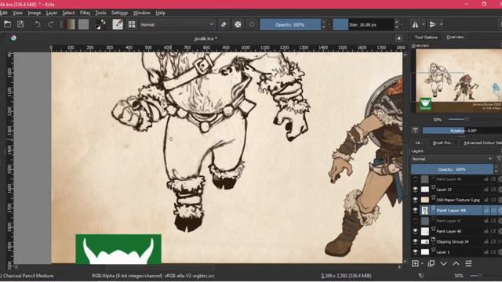502x282 pixels.
Task: Hide Paint Layer 46 with eye icon
Action: point(415,231)
